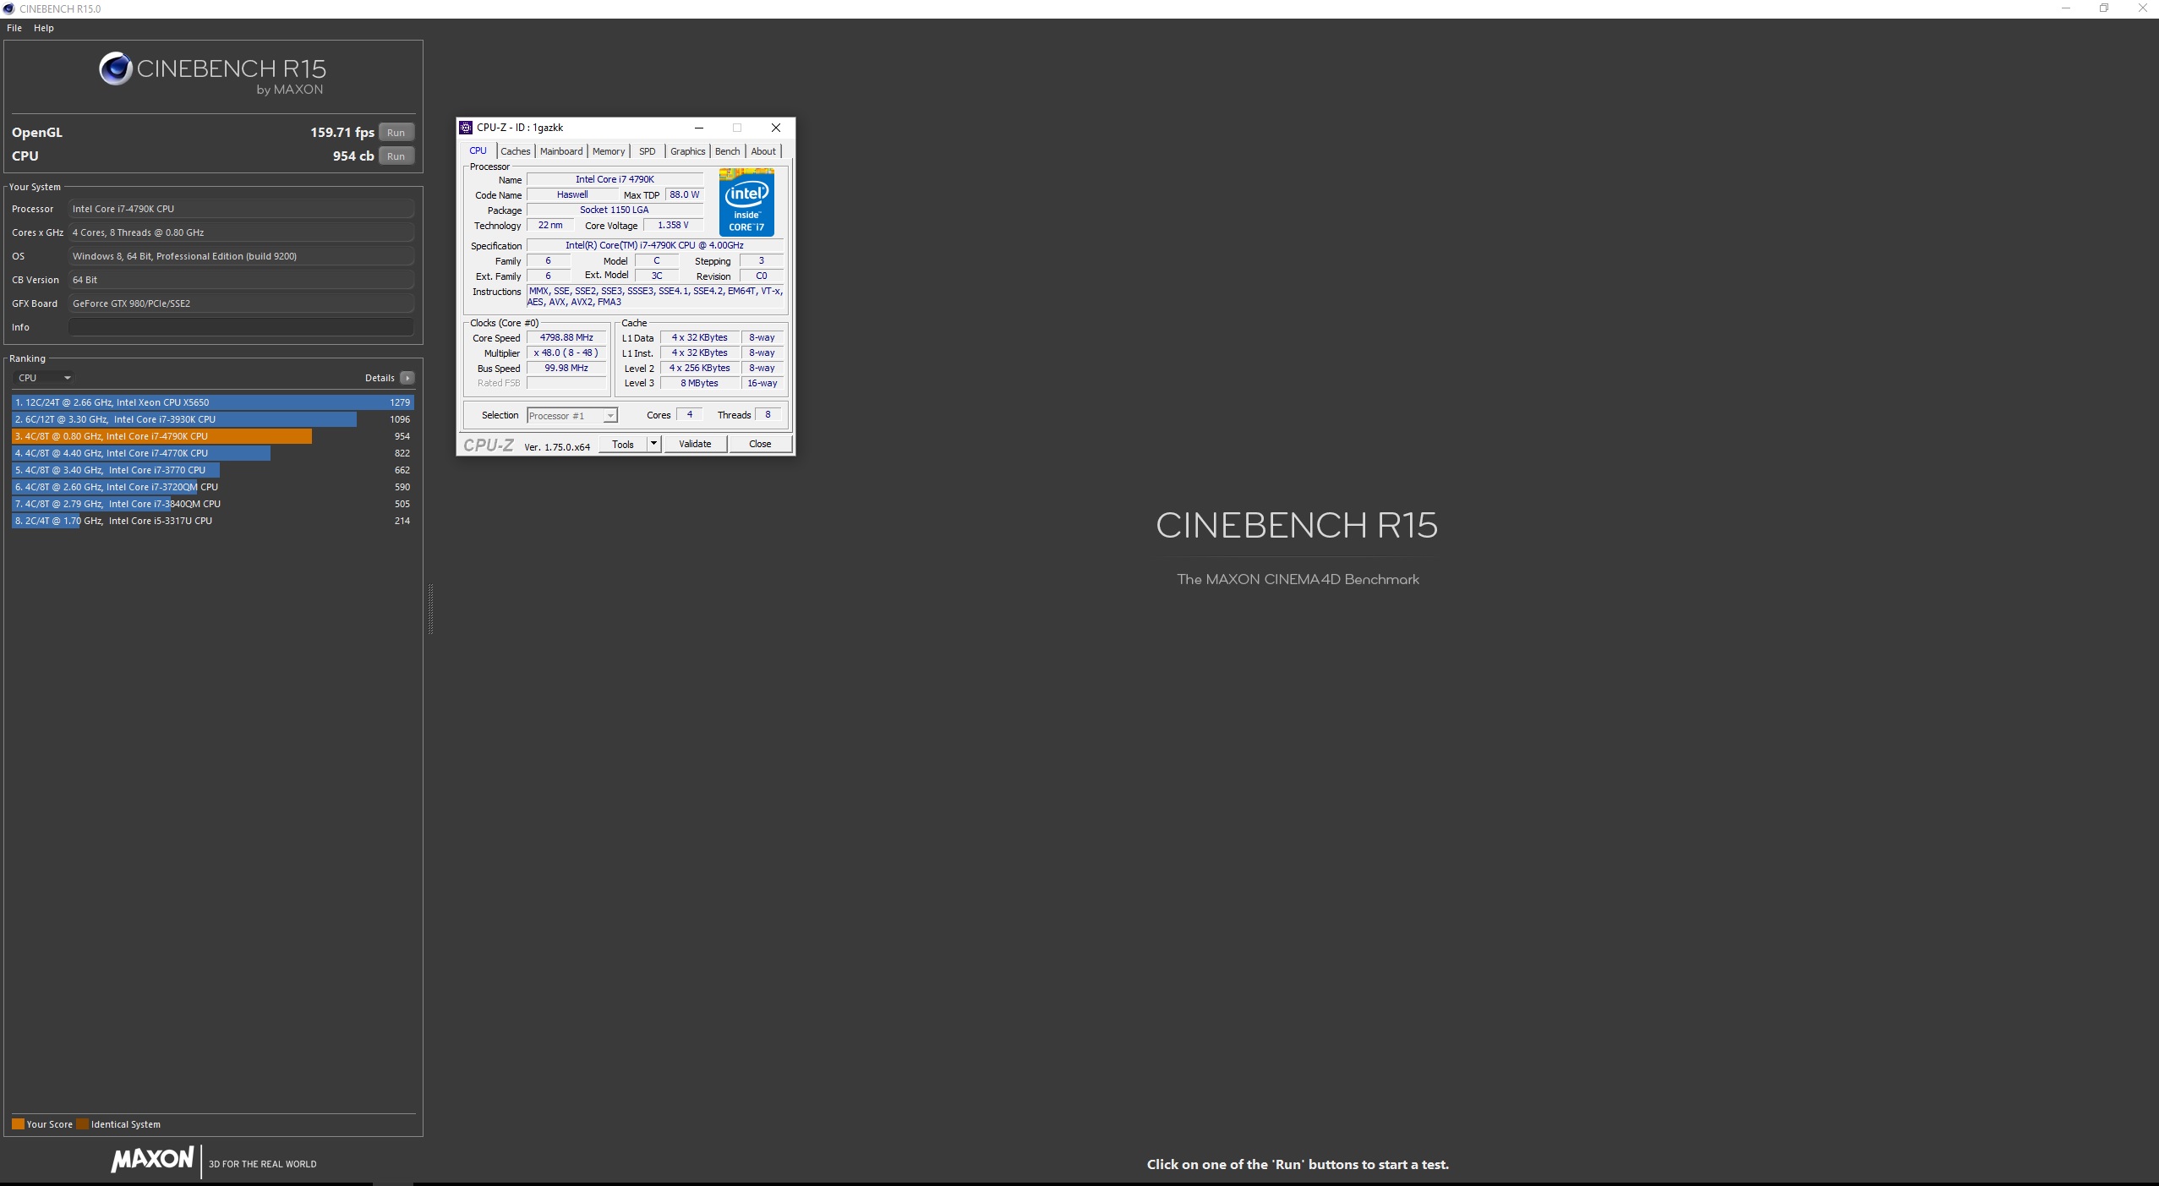Restore down the Cinebench window
2159x1186 pixels.
[2104, 8]
